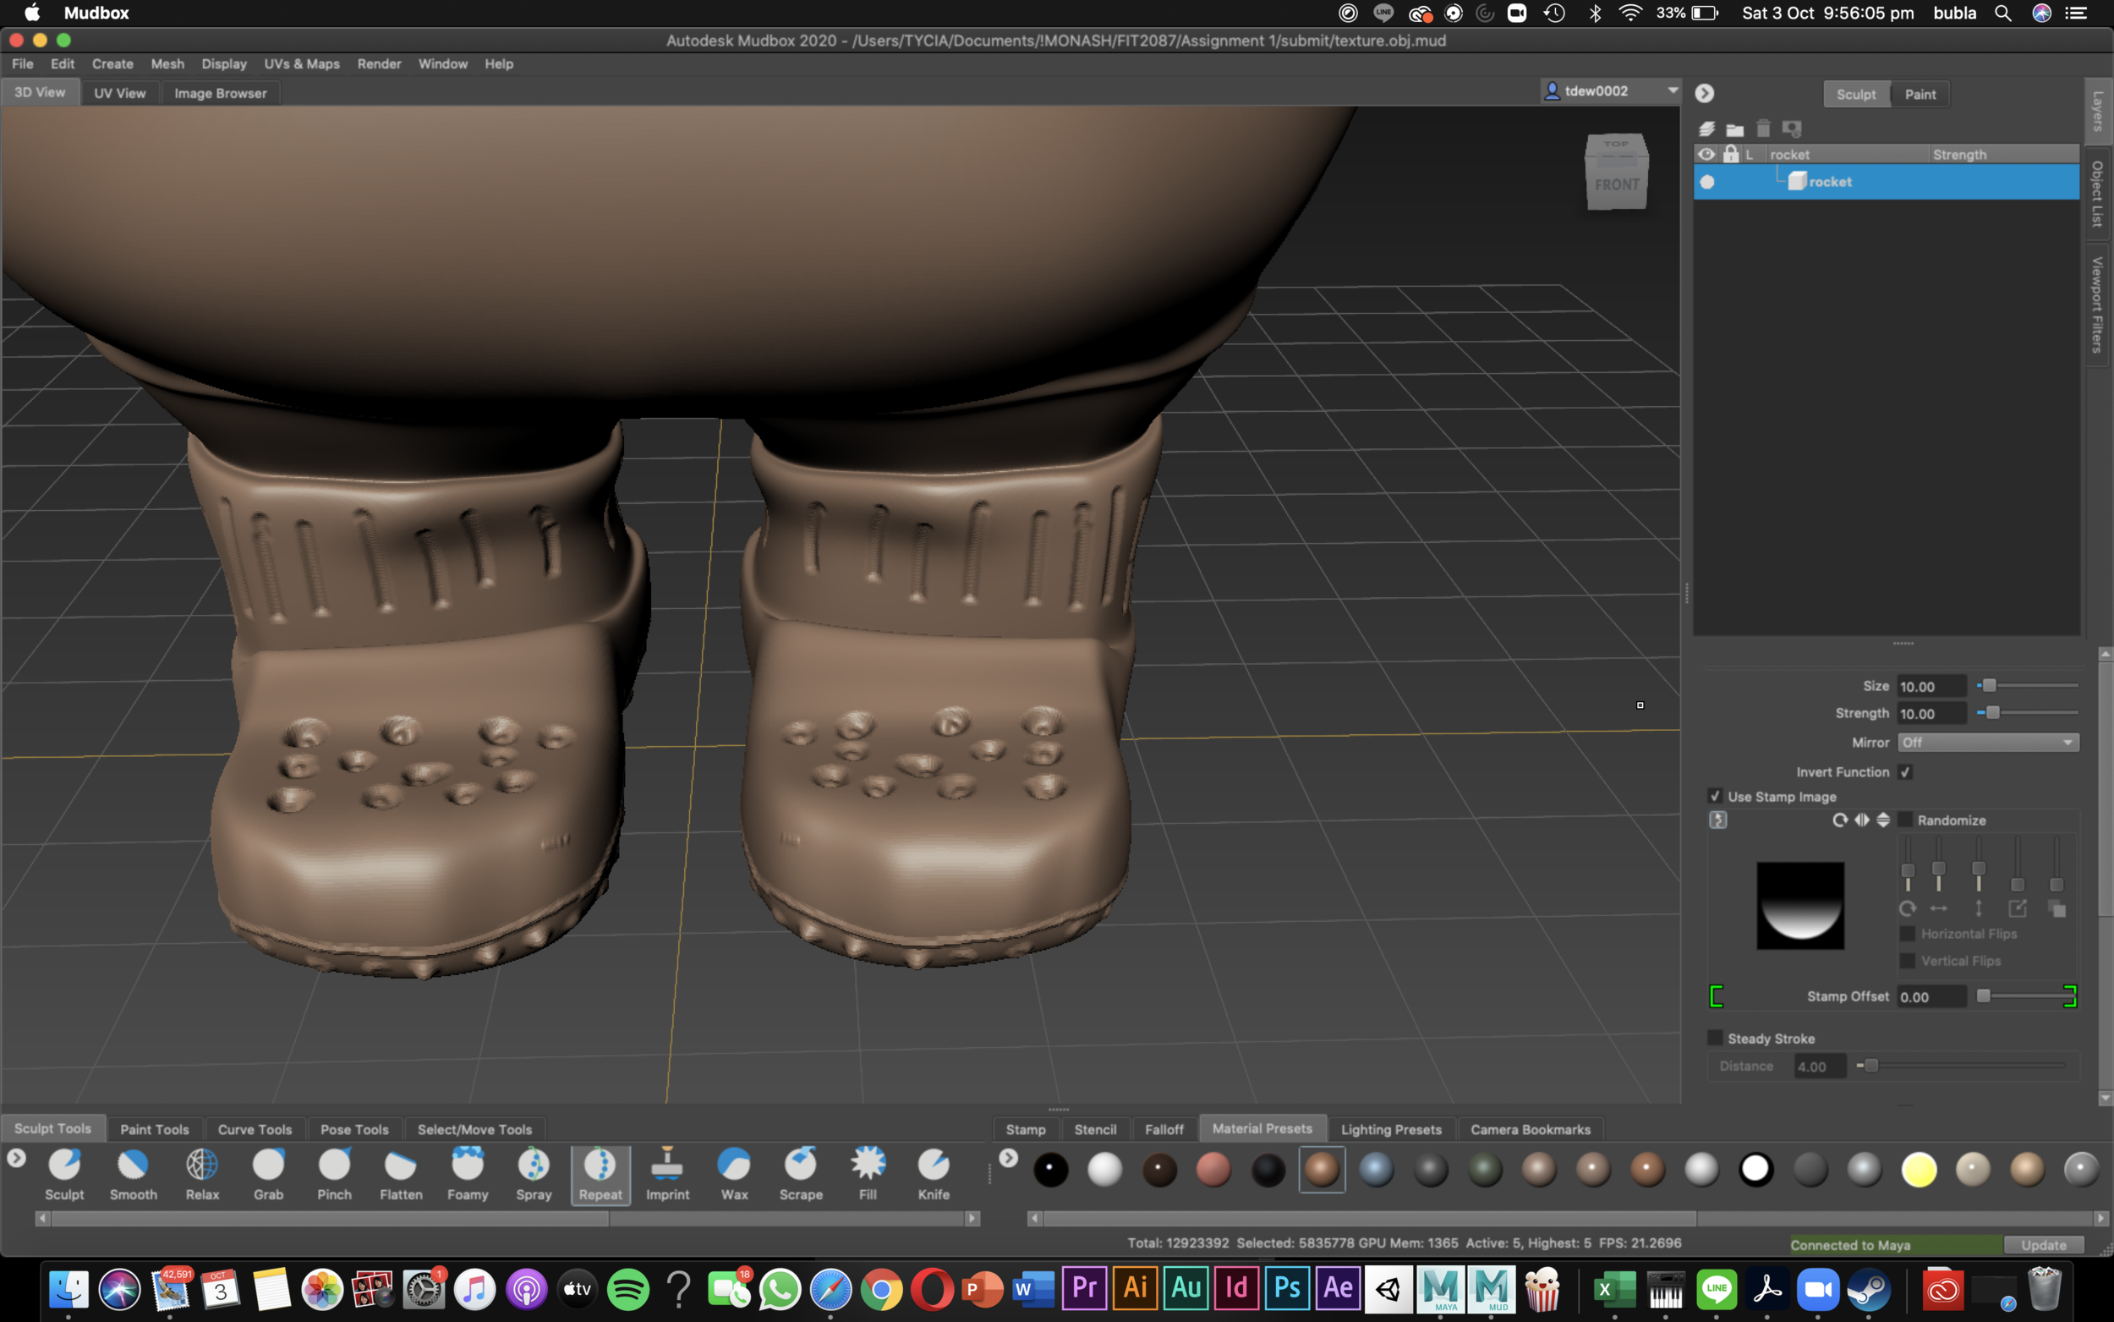The width and height of the screenshot is (2114, 1322).
Task: Choose the Flatten tool
Action: 400,1173
